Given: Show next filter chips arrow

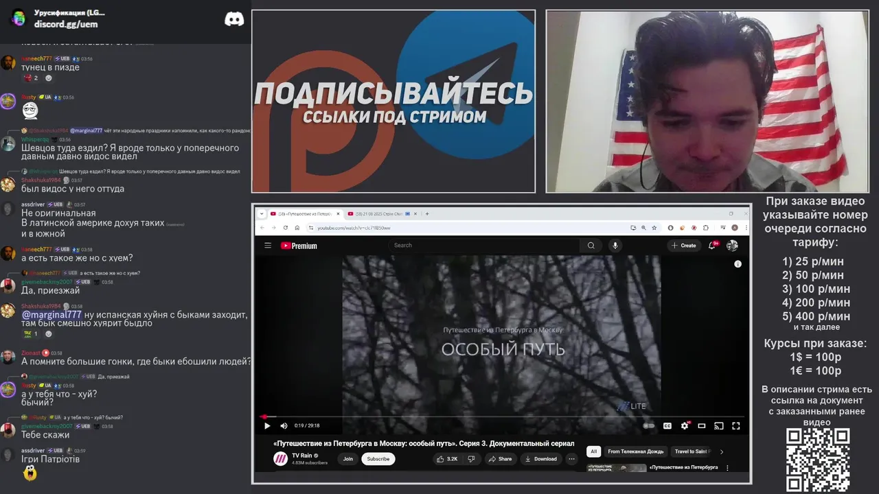Looking at the screenshot, I should (722, 451).
